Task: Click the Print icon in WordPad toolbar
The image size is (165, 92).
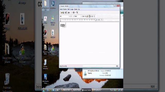Action: [65, 13]
